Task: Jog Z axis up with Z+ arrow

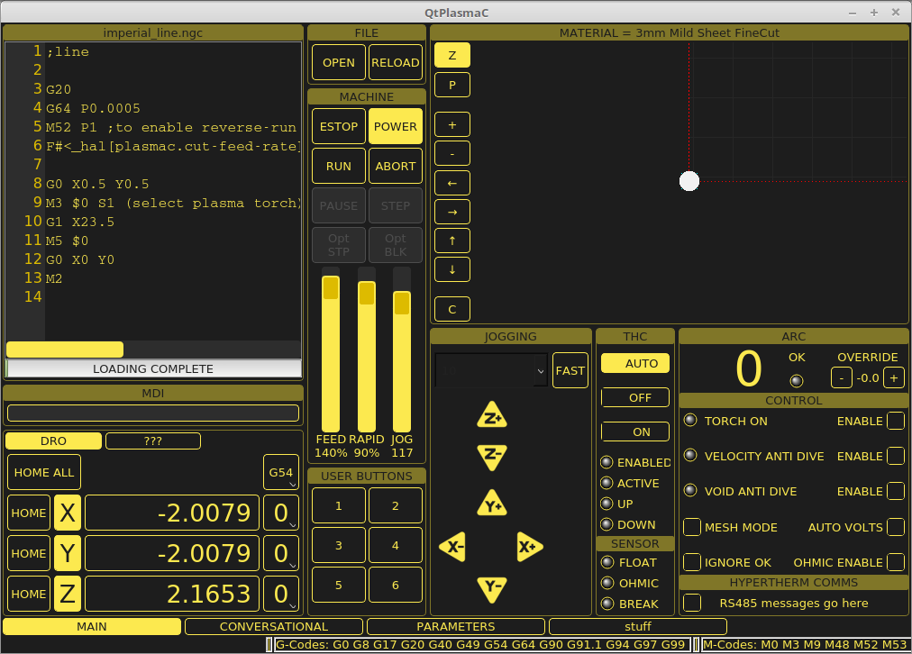Action: click(492, 415)
